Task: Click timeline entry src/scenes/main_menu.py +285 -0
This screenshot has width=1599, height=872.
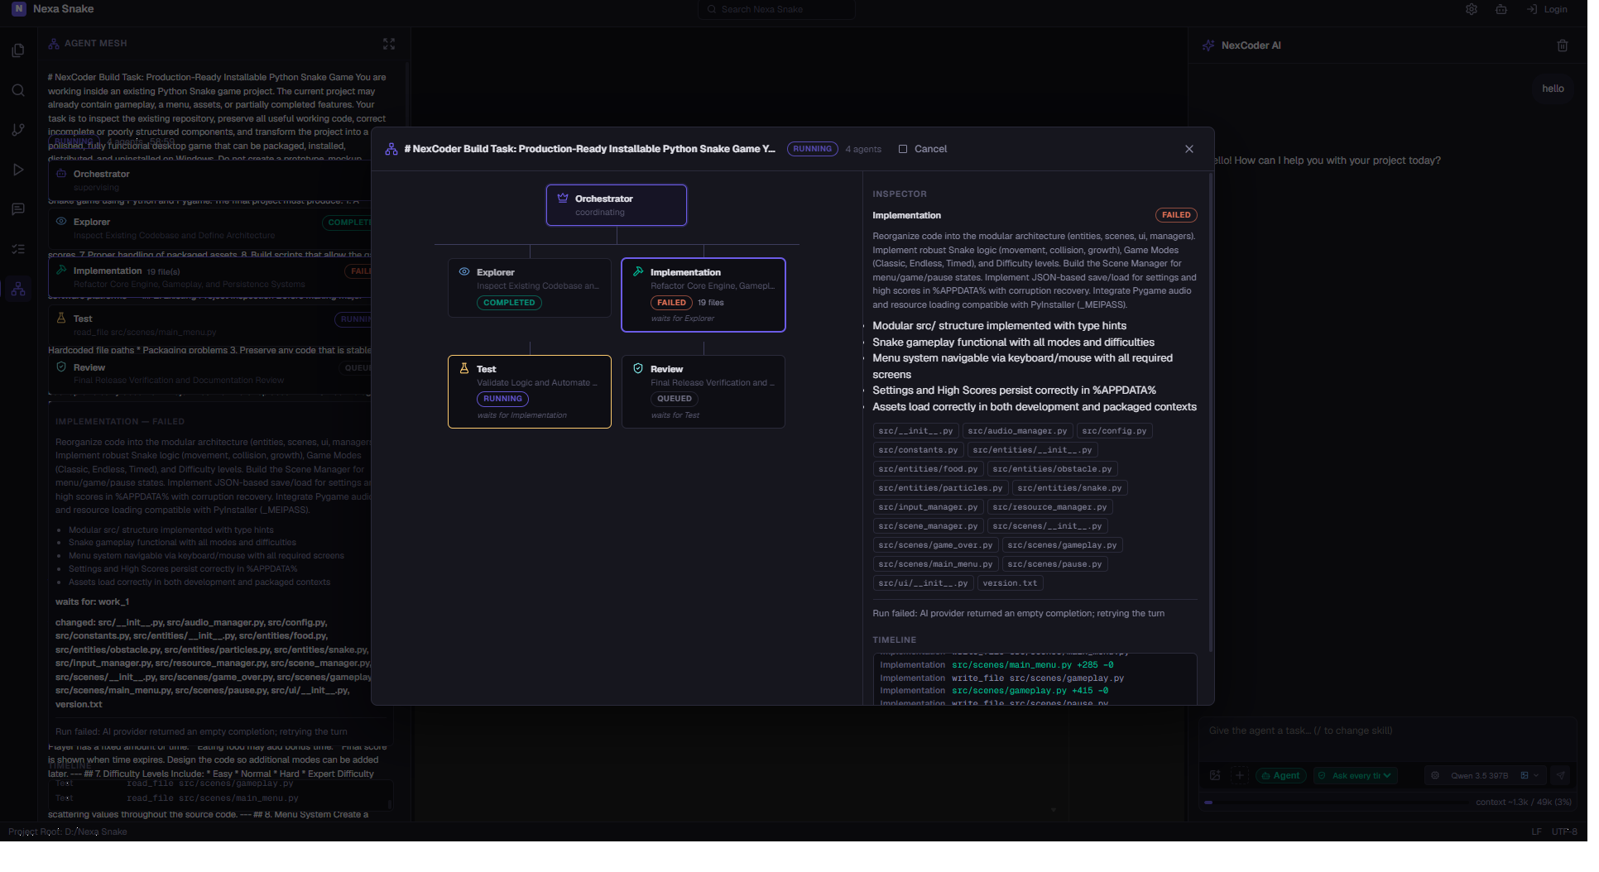Action: (1032, 664)
